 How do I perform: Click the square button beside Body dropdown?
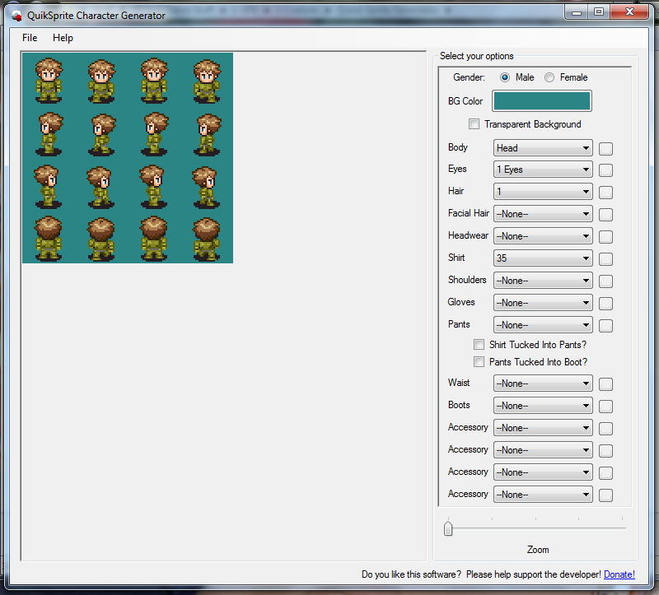click(605, 148)
